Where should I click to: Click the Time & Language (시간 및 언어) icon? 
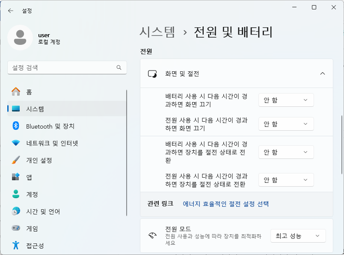[16, 211]
